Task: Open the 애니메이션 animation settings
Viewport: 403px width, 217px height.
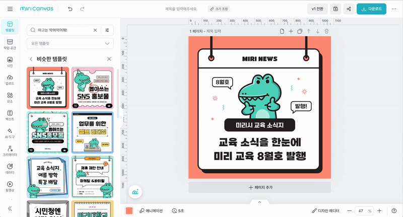Action: pyautogui.click(x=151, y=211)
